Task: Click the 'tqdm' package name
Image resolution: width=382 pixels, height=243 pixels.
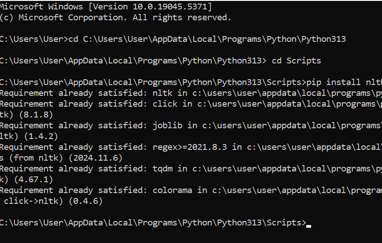Action: (x=161, y=169)
